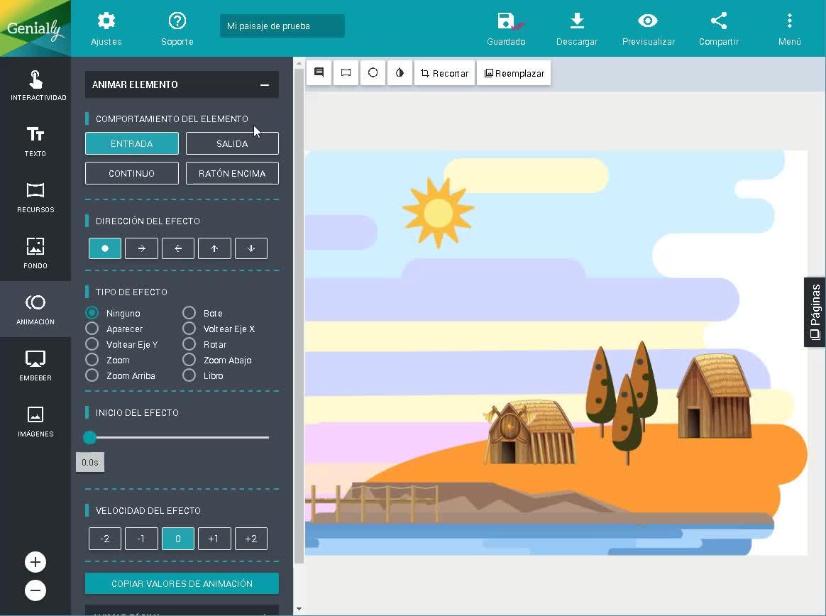Select the Salida behavior
This screenshot has width=826, height=616.
[x=232, y=143]
